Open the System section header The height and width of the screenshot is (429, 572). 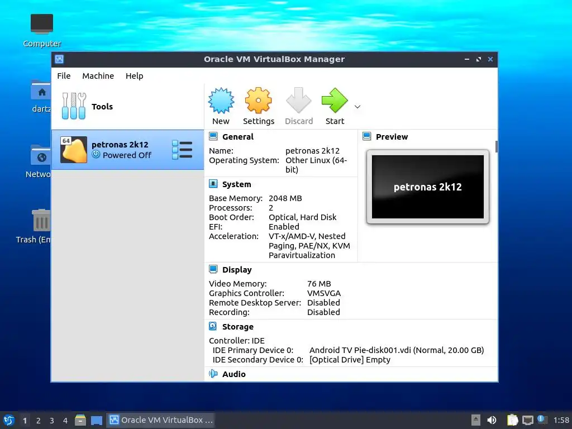coord(236,184)
